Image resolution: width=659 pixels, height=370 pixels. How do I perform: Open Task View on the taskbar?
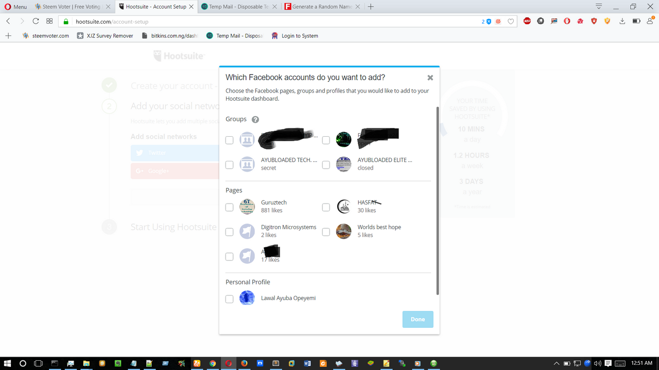(38, 363)
